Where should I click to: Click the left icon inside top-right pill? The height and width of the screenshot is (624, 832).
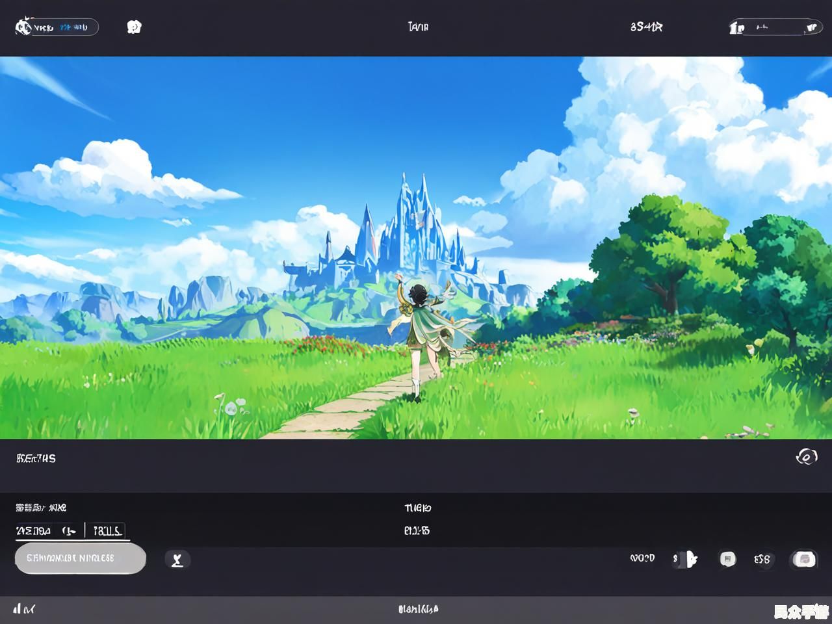737,27
